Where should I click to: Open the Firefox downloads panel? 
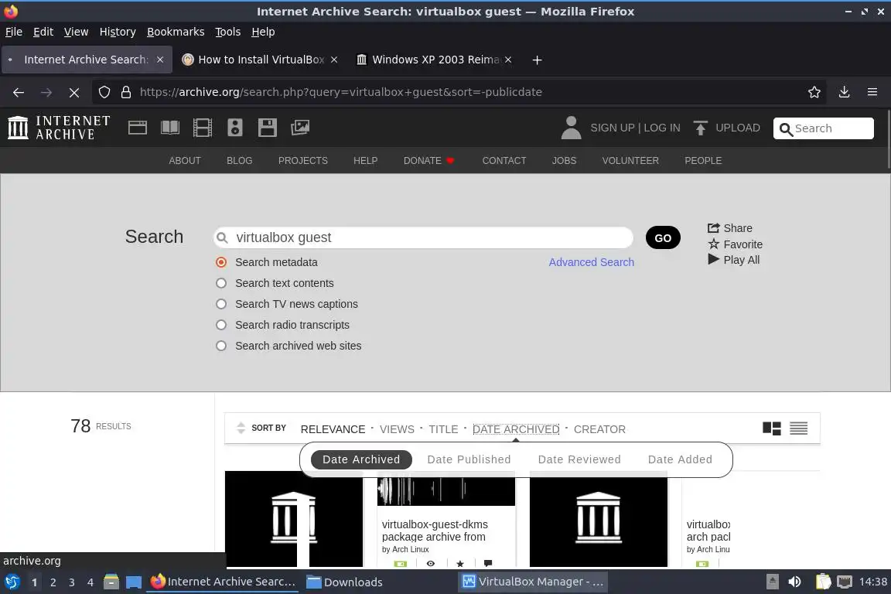click(x=845, y=92)
